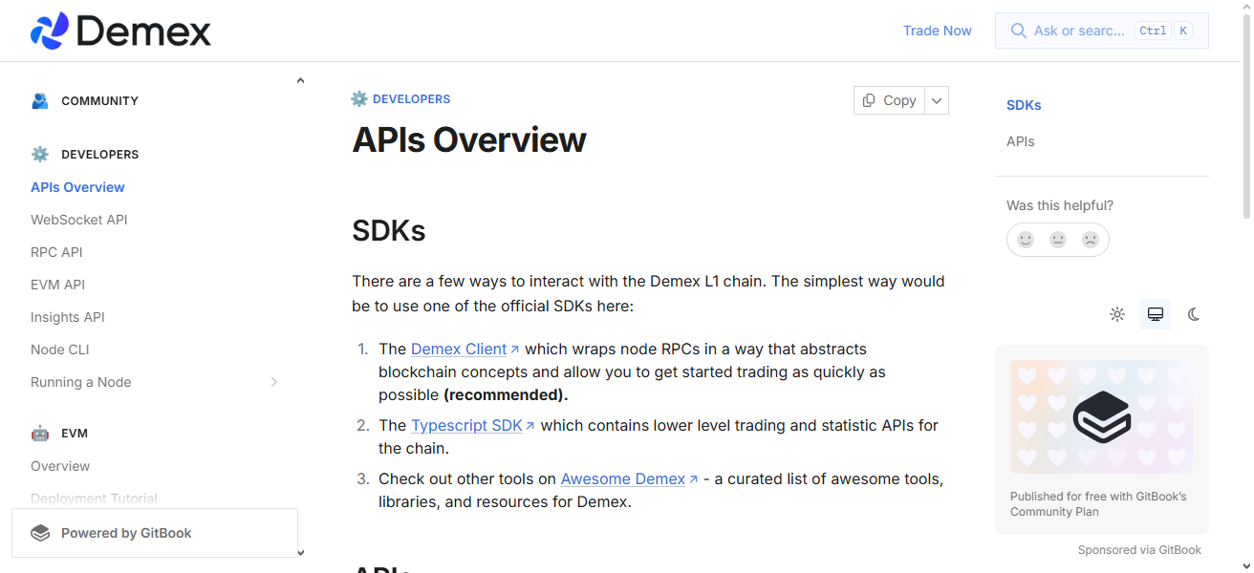Click the Community icon in sidebar
The height and width of the screenshot is (573, 1254).
click(39, 100)
